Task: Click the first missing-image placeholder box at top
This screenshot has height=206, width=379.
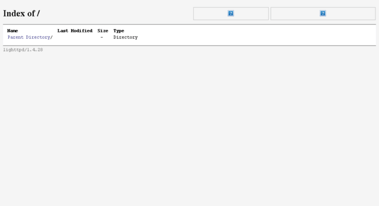Action: pos(231,14)
